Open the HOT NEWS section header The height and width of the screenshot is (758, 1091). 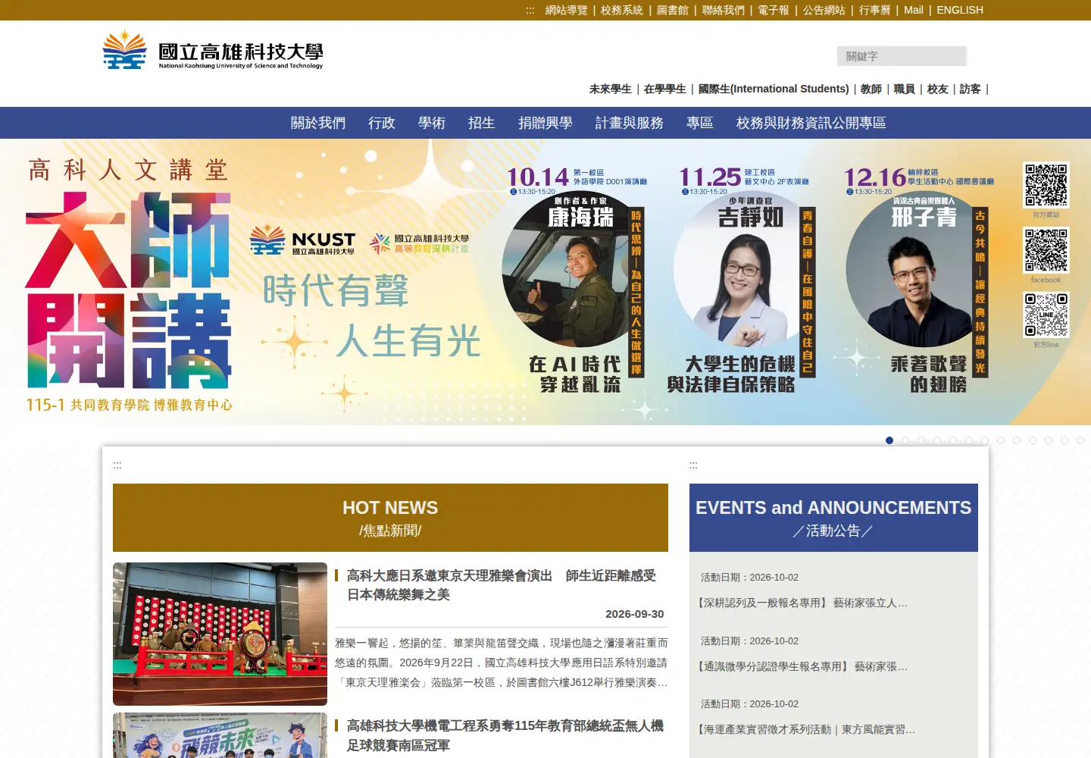[x=390, y=518]
